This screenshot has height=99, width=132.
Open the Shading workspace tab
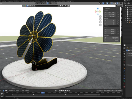pyautogui.click(x=31, y=1)
